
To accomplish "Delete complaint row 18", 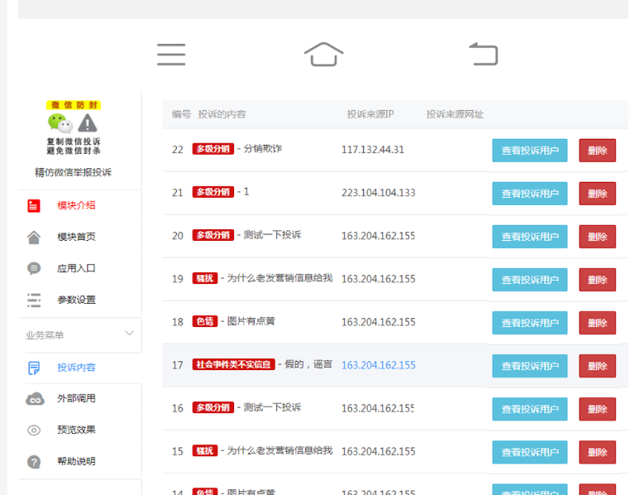I will [x=597, y=323].
